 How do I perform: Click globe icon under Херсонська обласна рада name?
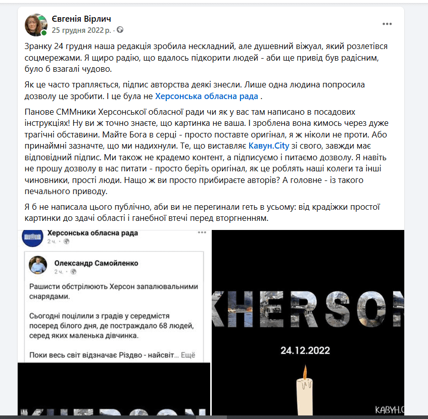click(66, 241)
